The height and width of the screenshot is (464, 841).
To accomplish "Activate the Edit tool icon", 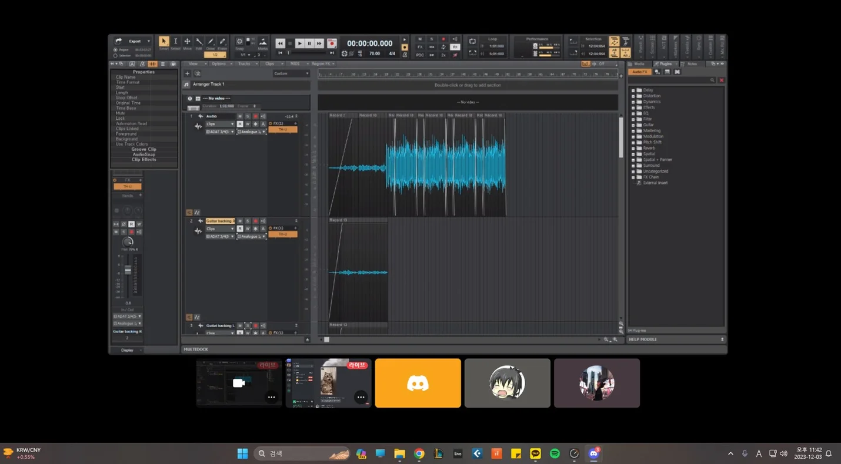I will (199, 42).
